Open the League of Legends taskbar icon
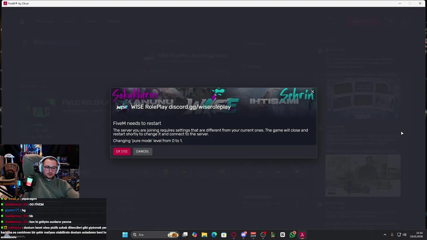Image resolution: width=427 pixels, height=240 pixels. tap(273, 235)
